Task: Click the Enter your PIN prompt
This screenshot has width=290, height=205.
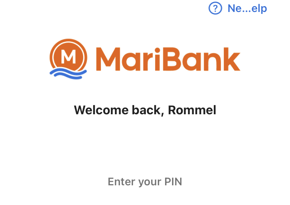Action: (145, 182)
